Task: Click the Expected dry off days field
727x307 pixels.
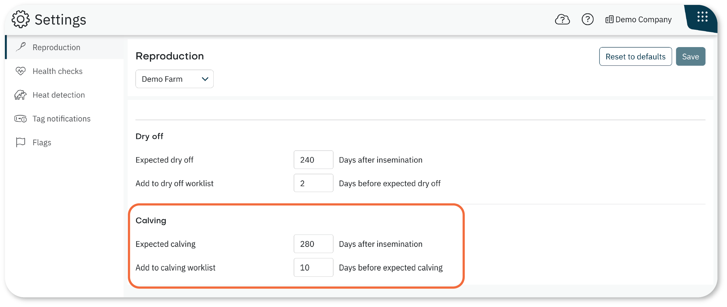Action: 313,160
